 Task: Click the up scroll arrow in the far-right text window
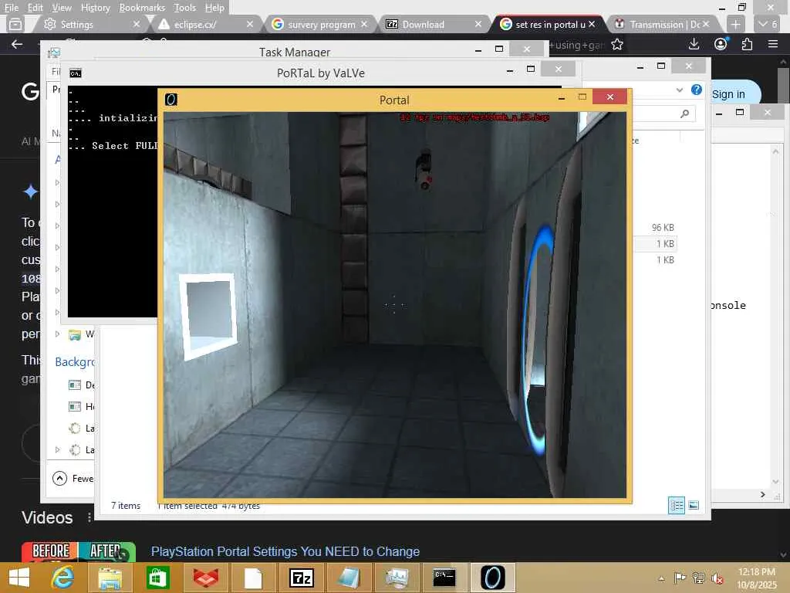[x=776, y=152]
